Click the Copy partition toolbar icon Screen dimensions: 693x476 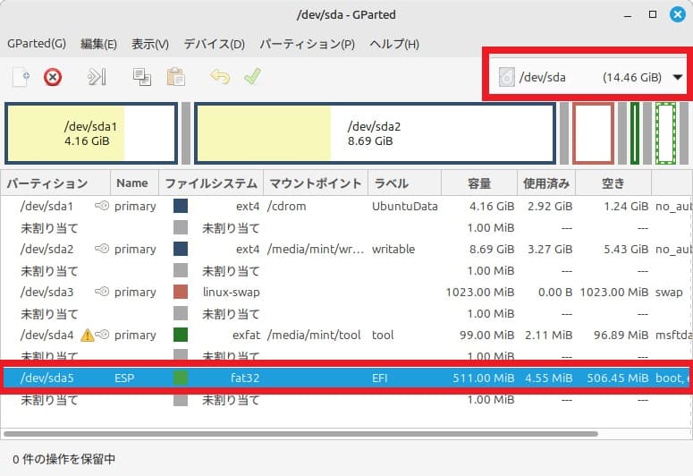click(142, 77)
